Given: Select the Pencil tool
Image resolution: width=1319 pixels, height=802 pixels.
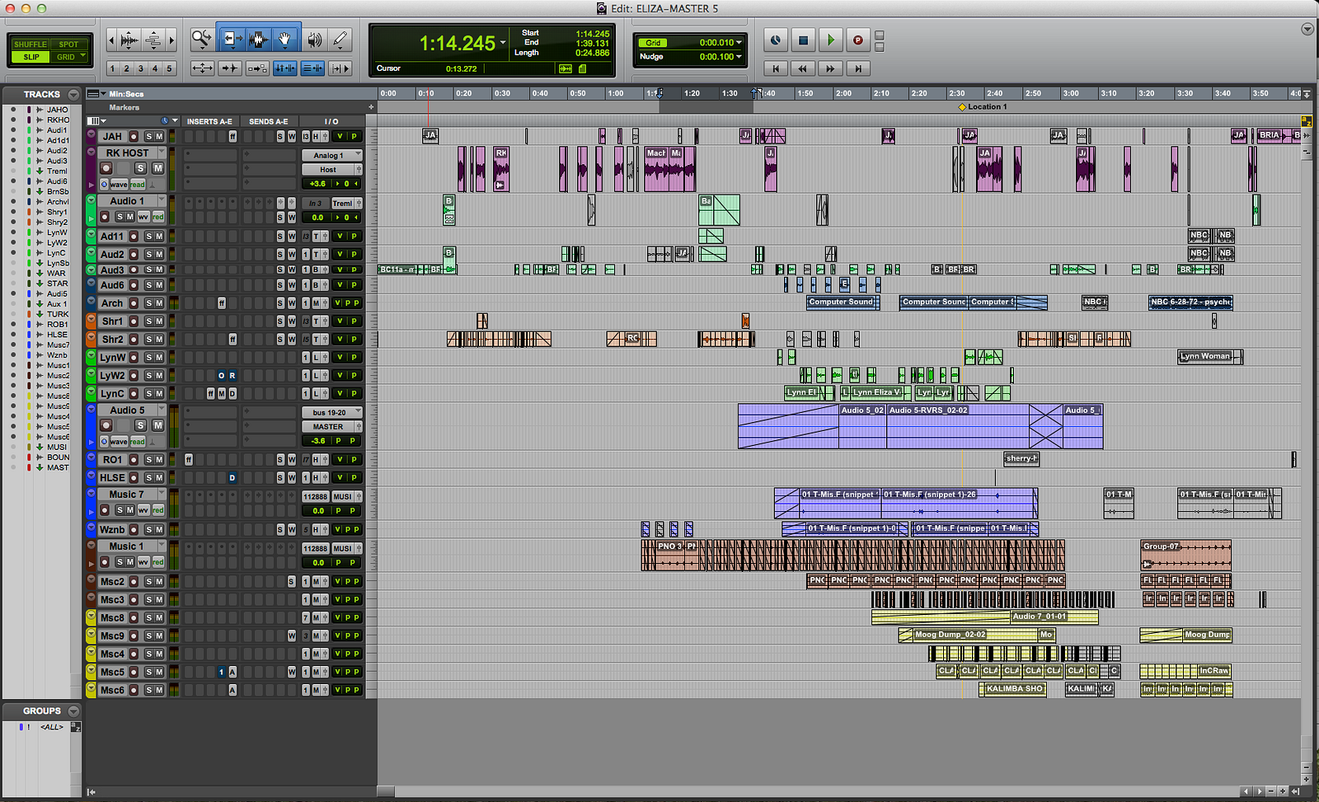Looking at the screenshot, I should (x=340, y=39).
